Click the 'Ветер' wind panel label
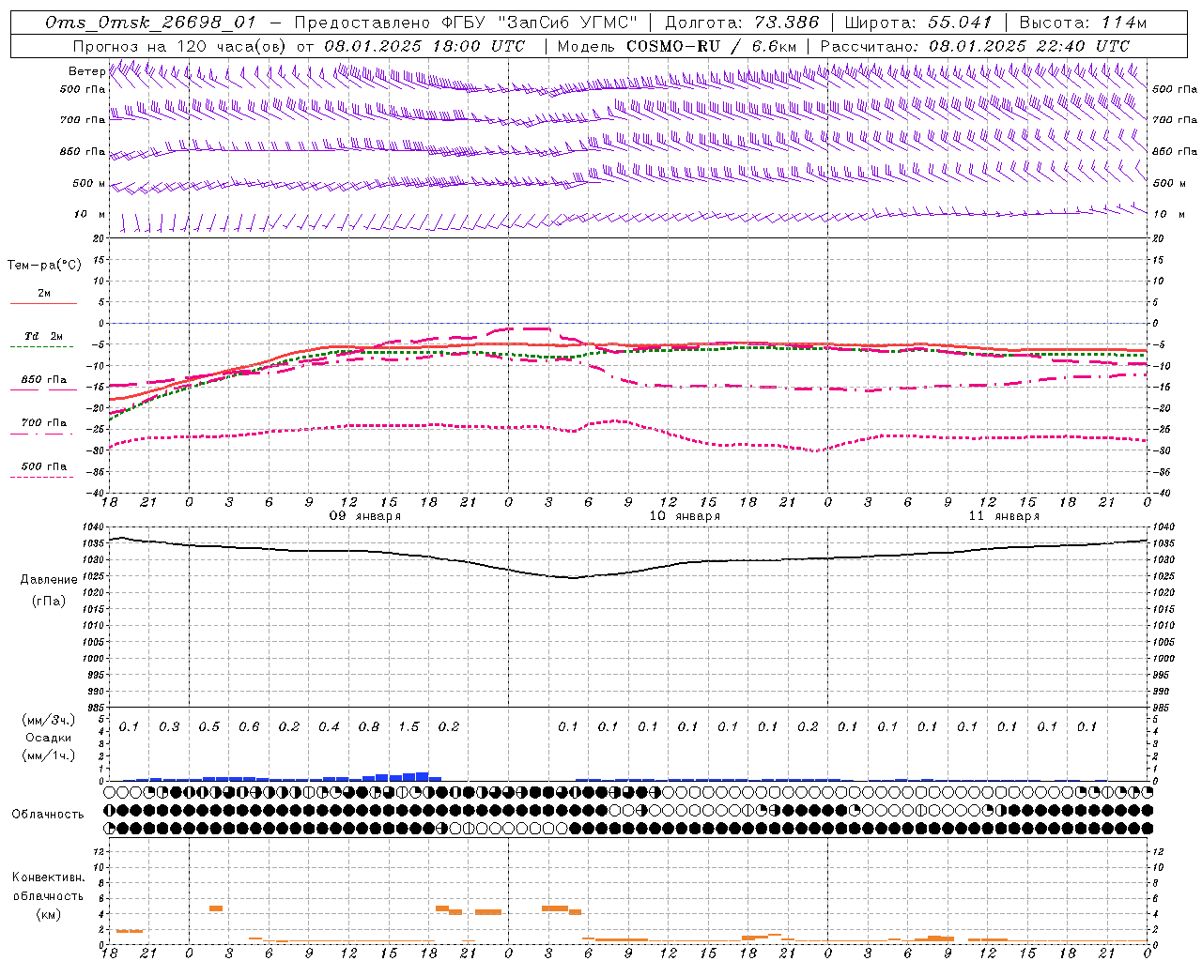This screenshot has height=961, width=1202. click(86, 71)
